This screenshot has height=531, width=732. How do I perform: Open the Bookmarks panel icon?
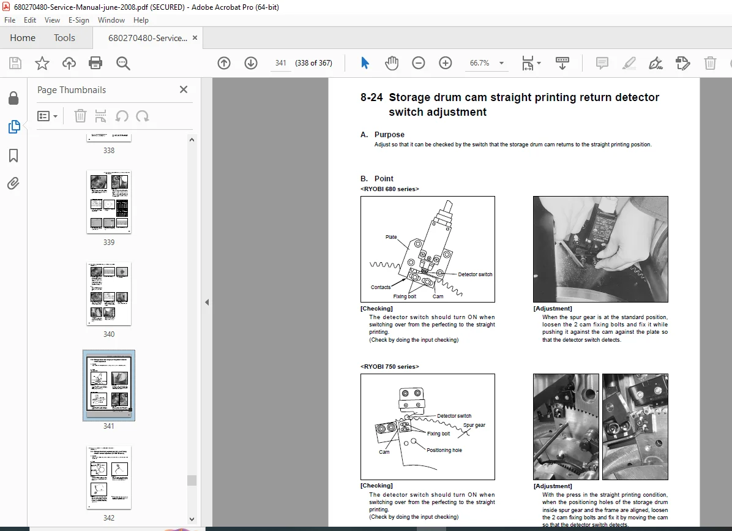click(x=13, y=156)
